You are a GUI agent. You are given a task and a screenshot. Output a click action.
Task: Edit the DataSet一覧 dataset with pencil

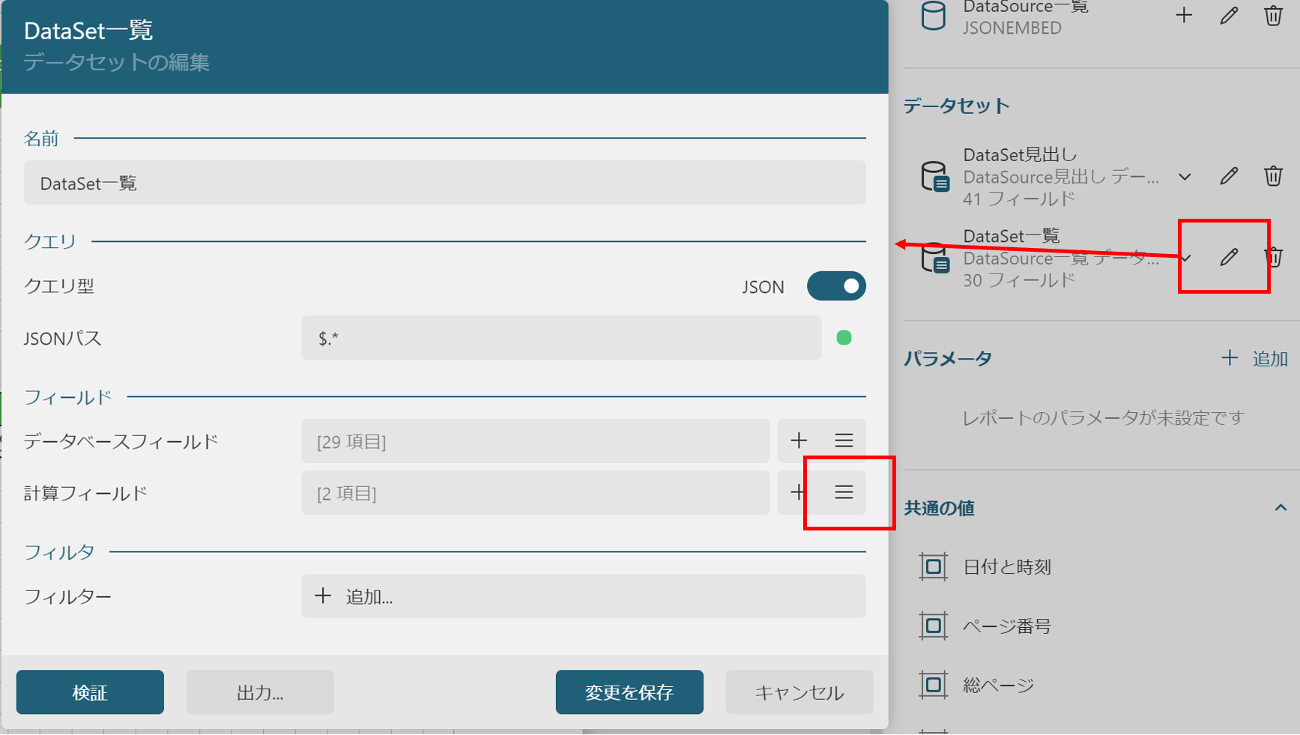click(1229, 257)
